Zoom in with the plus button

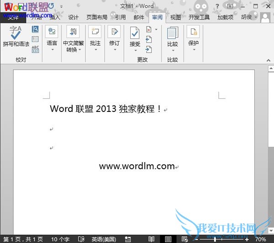pos(247,239)
